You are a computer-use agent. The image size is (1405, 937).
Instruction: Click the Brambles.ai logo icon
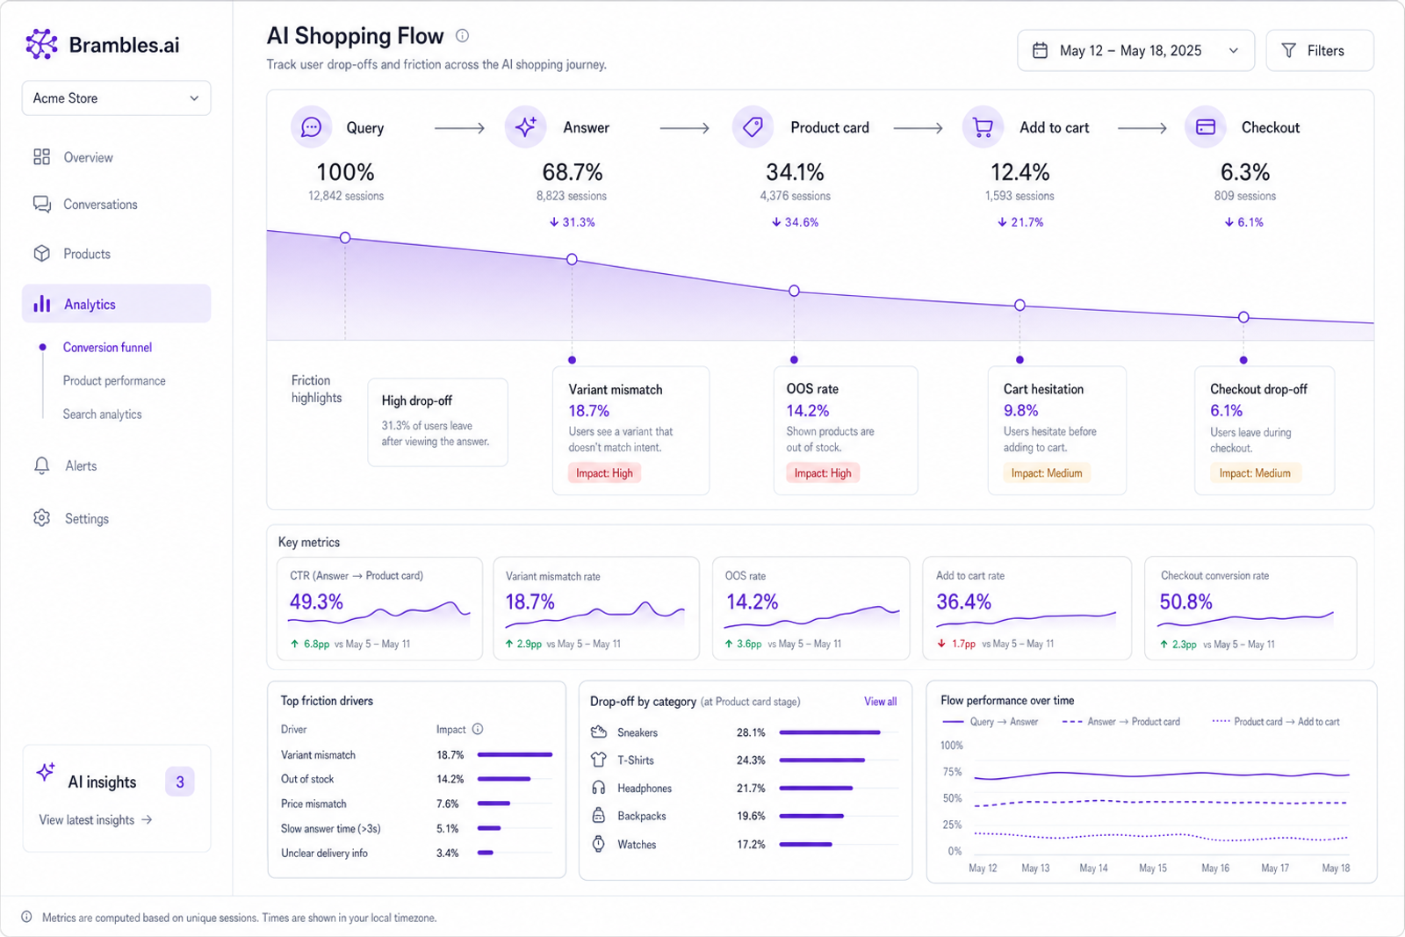[x=41, y=44]
